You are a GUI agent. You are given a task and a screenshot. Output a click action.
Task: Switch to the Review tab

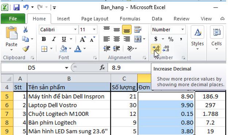click(182, 19)
